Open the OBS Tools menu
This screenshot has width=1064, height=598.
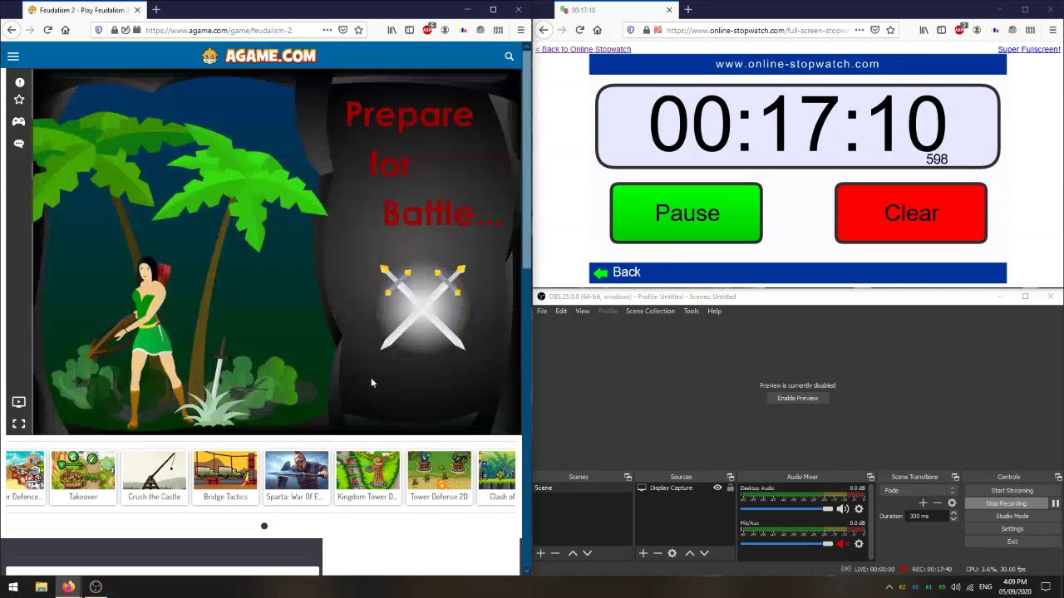(x=691, y=311)
